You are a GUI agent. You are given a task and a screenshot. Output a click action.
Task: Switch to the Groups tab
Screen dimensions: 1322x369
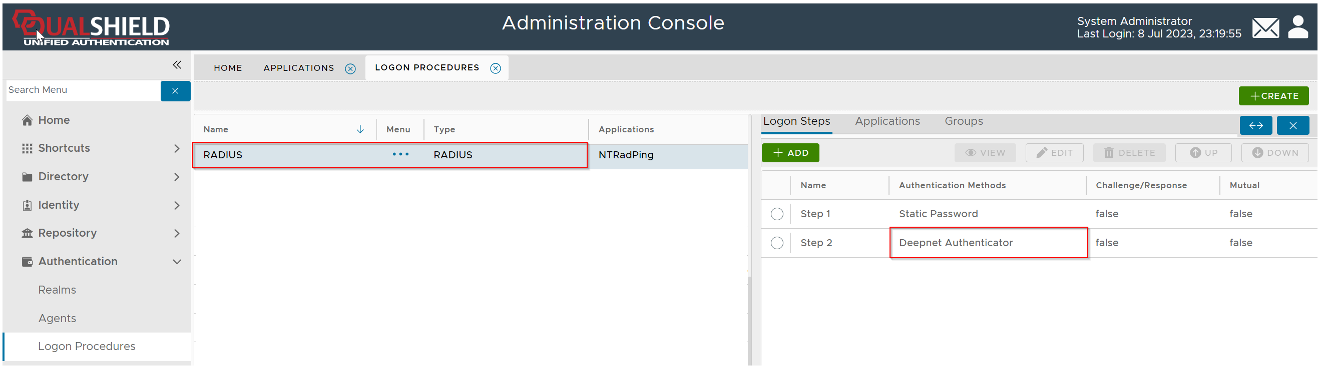click(963, 121)
